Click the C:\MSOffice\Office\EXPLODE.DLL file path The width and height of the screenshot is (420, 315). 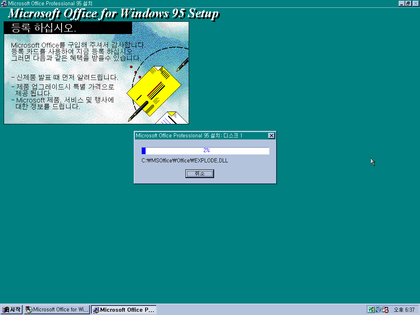tap(185, 160)
